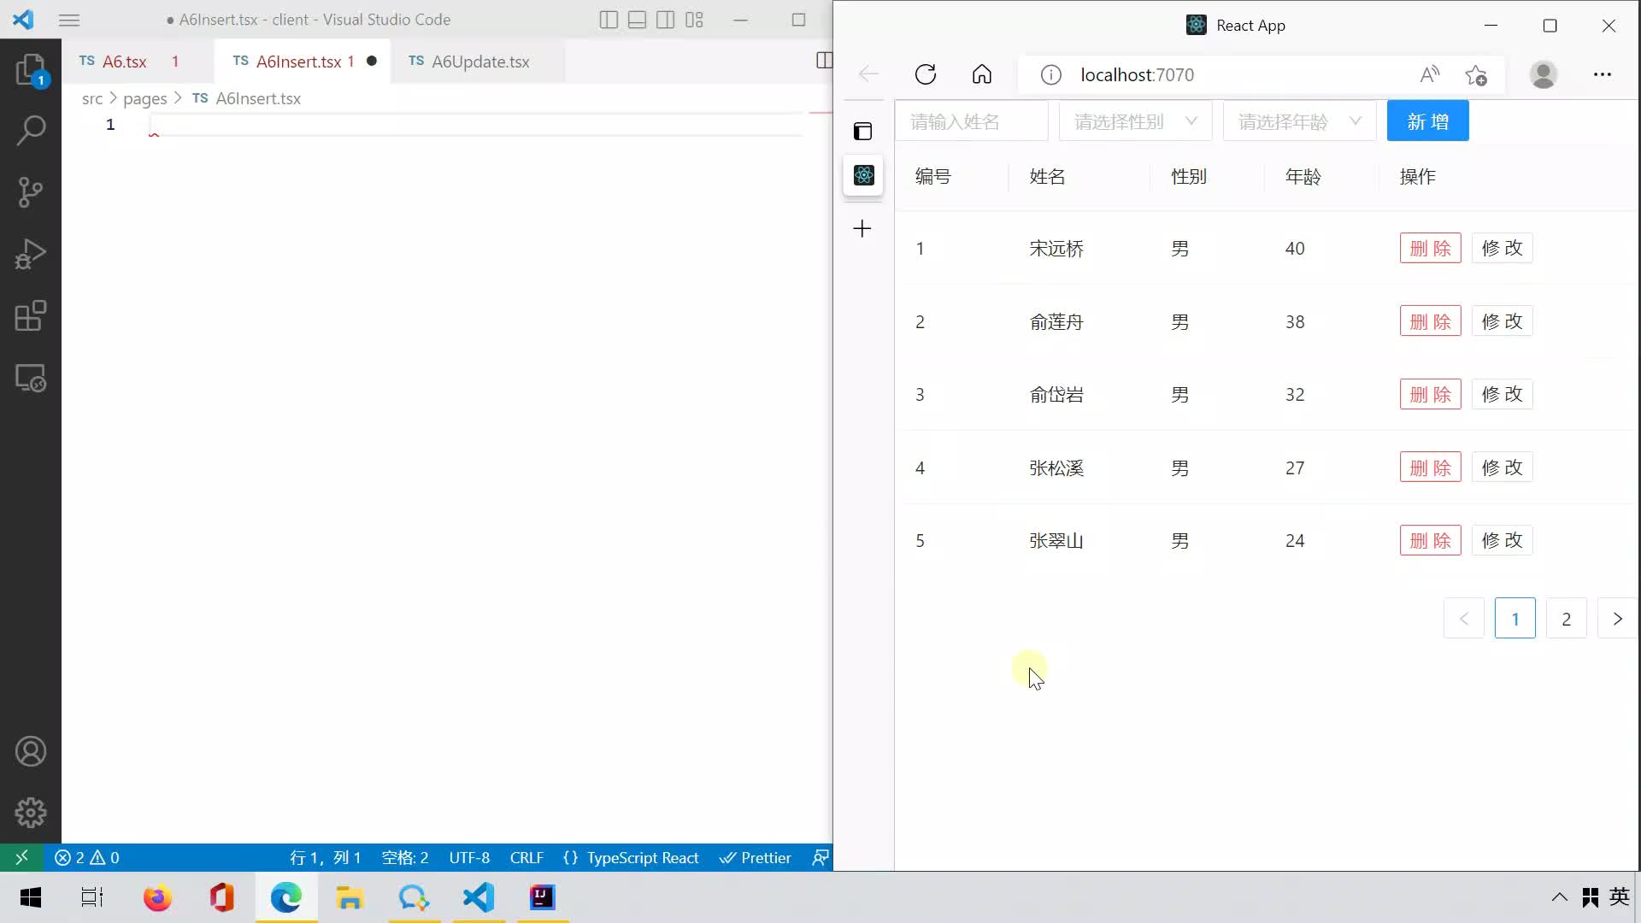1641x923 pixels.
Task: Click the Run and Debug icon in sidebar
Action: click(x=31, y=254)
